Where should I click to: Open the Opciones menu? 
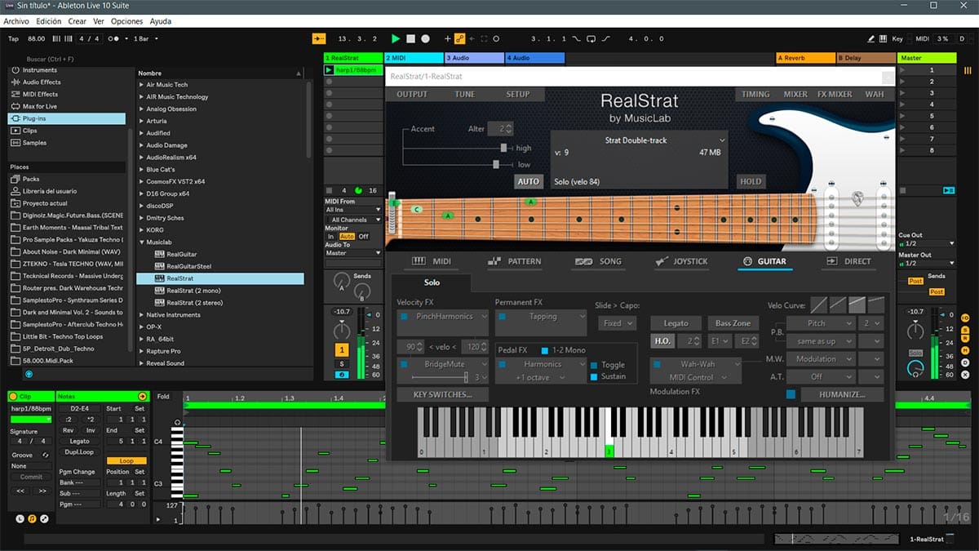point(126,21)
